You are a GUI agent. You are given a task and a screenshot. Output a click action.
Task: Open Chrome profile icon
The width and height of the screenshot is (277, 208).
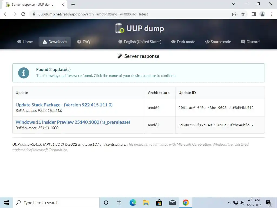click(x=262, y=14)
